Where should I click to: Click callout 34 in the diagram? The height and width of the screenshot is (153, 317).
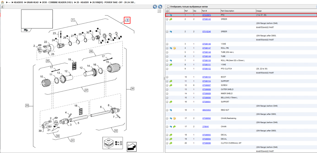tap(133, 89)
